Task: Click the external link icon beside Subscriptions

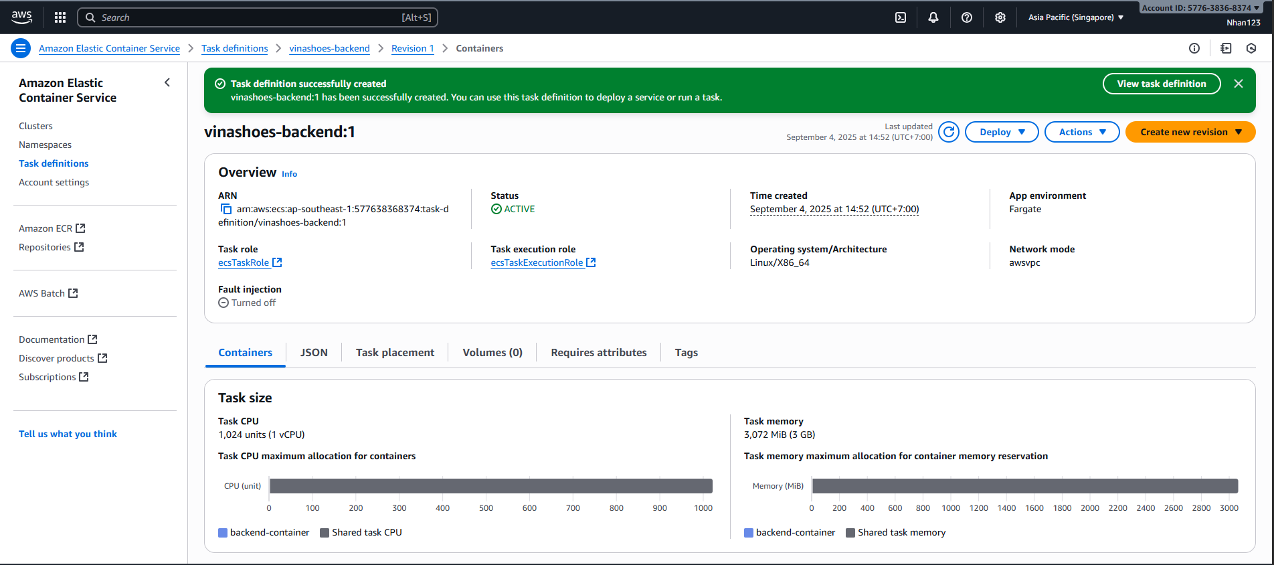Action: 84,377
